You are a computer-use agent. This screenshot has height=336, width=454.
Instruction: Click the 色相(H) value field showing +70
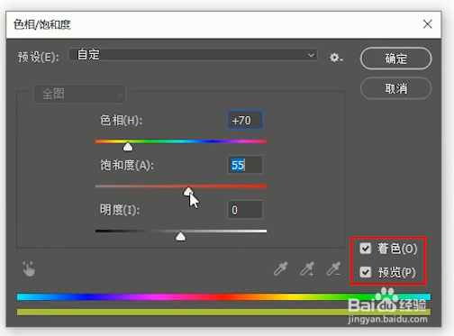[245, 120]
